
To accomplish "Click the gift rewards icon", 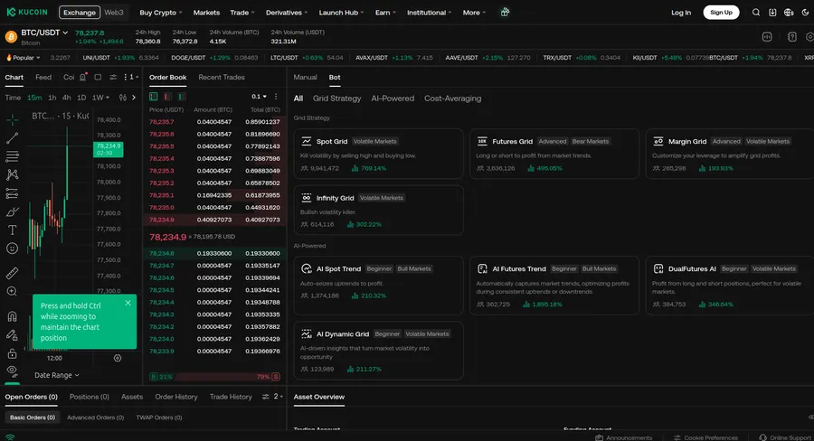I will [505, 13].
